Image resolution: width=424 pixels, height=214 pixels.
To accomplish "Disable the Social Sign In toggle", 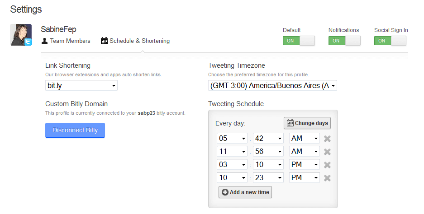I will pyautogui.click(x=390, y=41).
